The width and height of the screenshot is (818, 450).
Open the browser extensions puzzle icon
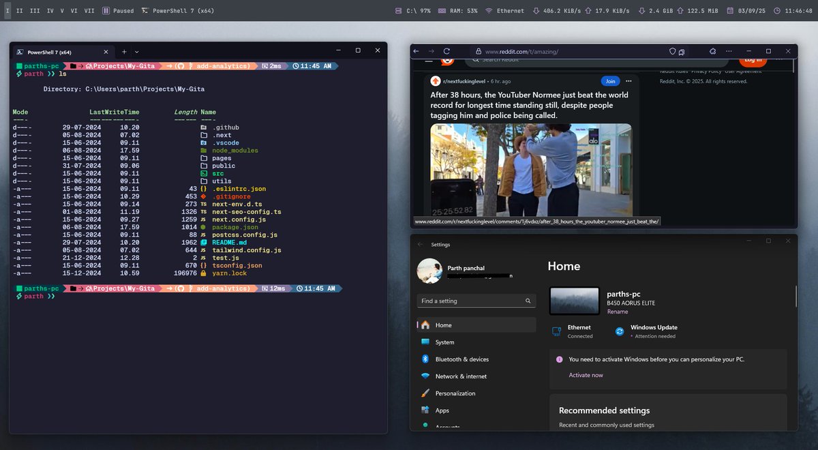[x=712, y=51]
